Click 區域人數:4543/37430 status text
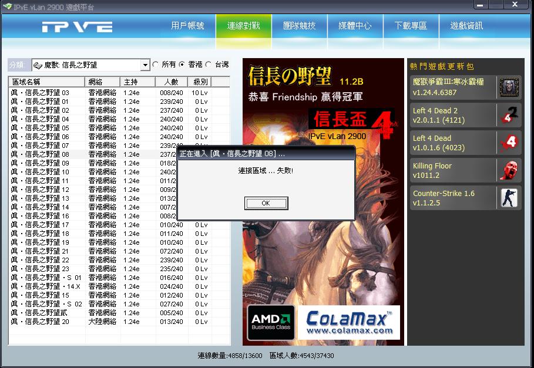The height and width of the screenshot is (368, 534). tap(302, 356)
